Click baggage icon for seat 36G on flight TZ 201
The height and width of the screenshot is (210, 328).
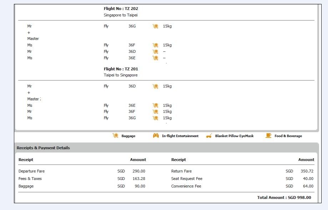(x=155, y=118)
